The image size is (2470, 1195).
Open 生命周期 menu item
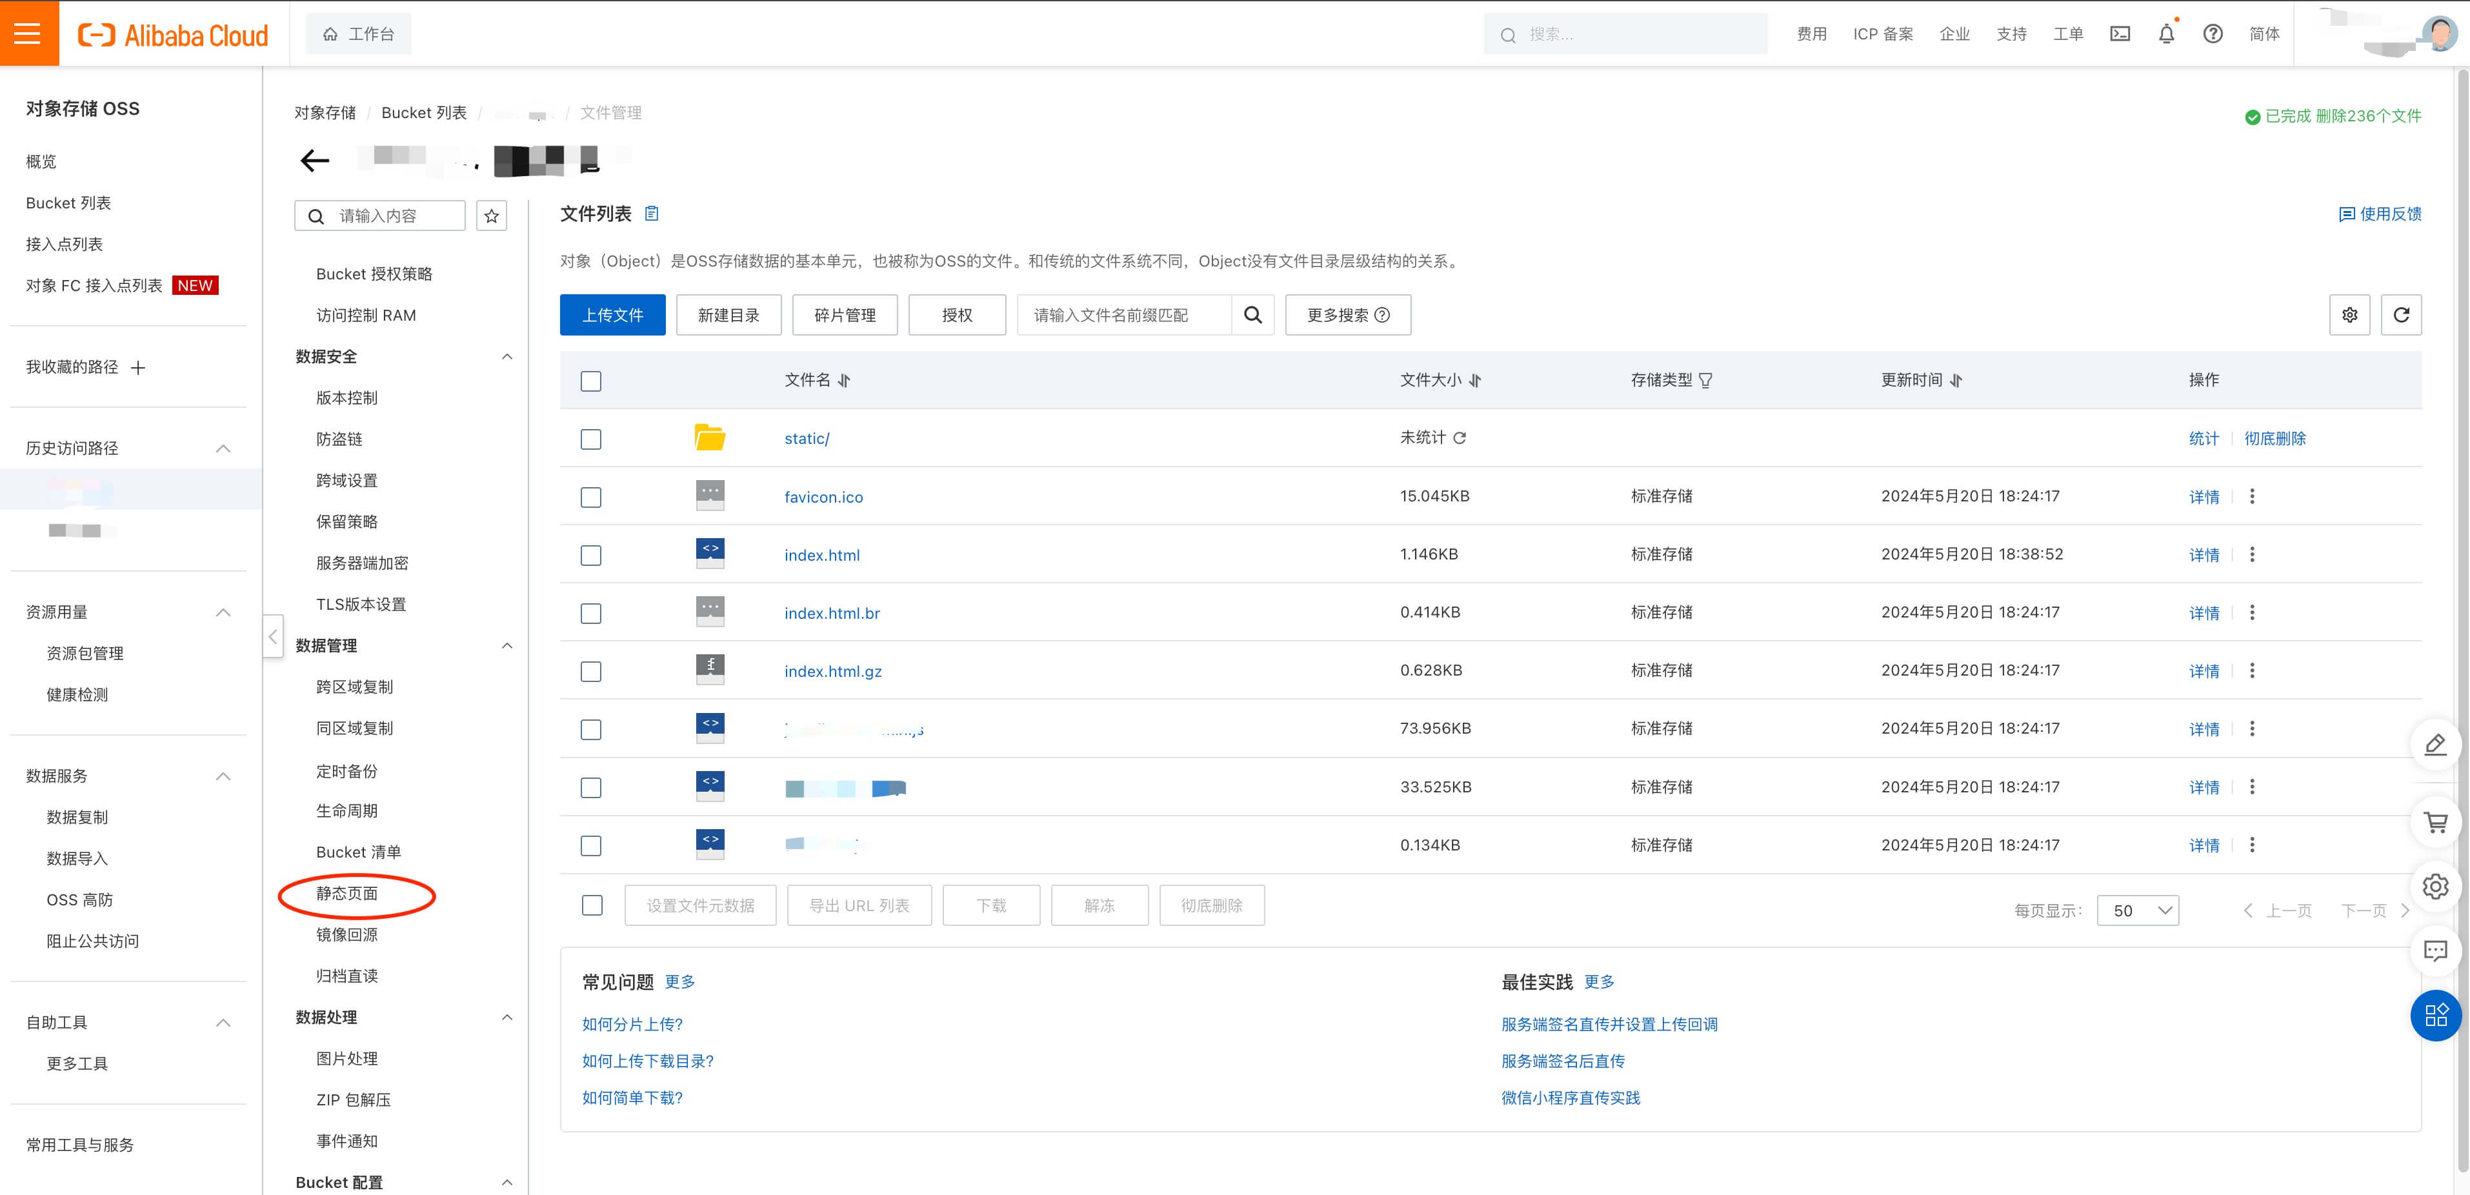click(347, 810)
